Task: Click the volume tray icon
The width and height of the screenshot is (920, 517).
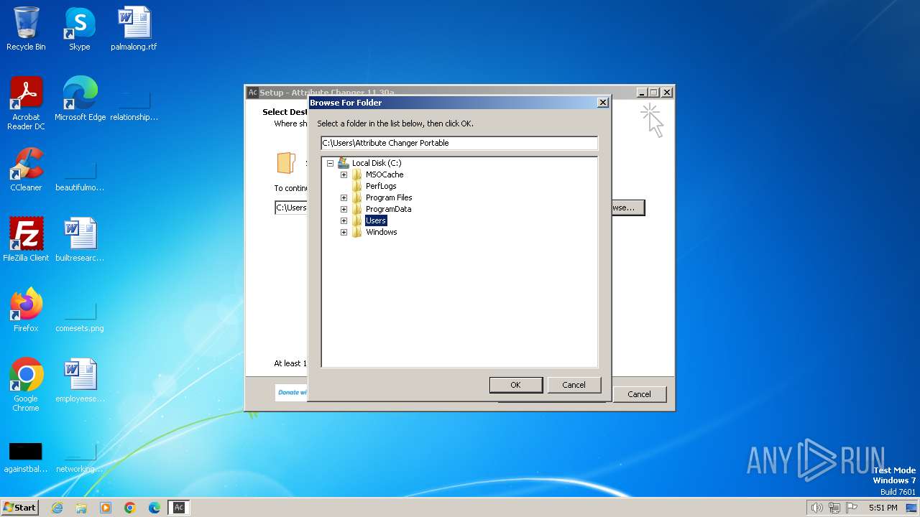Action: tap(816, 508)
